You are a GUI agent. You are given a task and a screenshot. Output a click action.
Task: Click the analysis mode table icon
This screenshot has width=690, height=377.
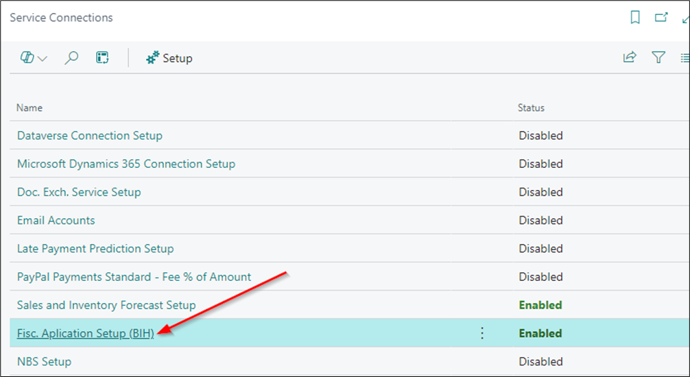click(102, 58)
